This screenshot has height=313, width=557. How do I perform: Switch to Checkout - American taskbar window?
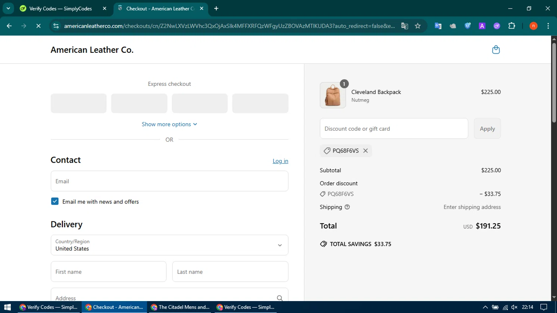click(x=114, y=307)
